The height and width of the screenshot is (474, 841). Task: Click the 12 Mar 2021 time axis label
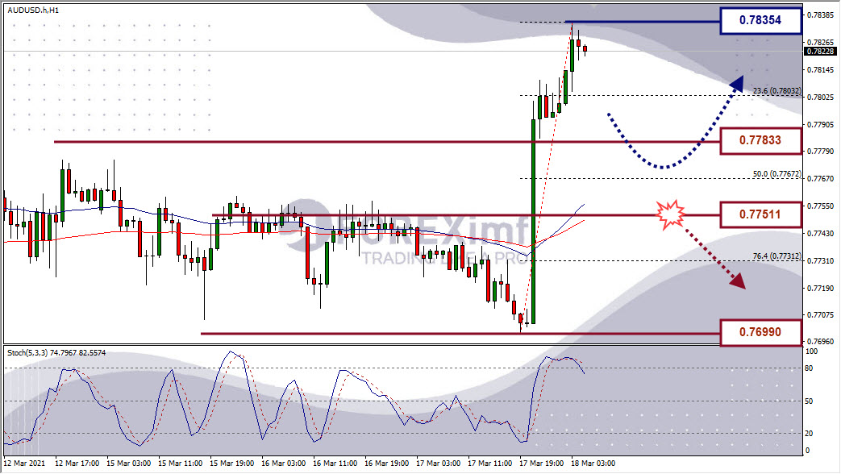click(25, 464)
